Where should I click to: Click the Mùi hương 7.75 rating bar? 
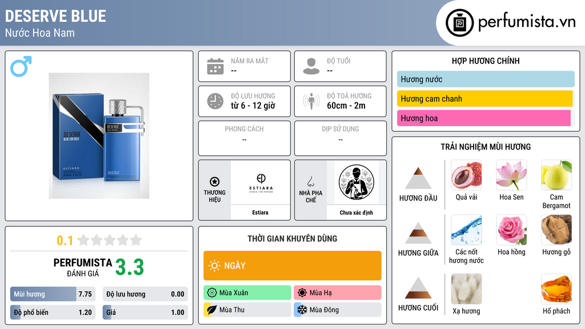coord(53,294)
